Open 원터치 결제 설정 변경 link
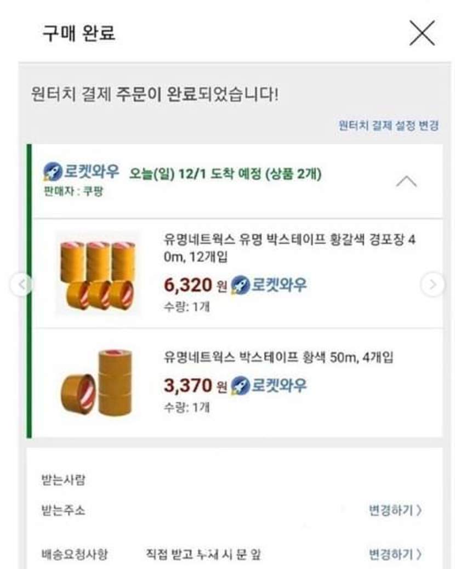The width and height of the screenshot is (455, 569). 389,126
